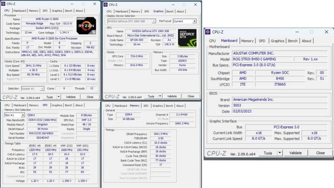Click Close button in CPU window
The height and width of the screenshot is (188, 334).
90,97
